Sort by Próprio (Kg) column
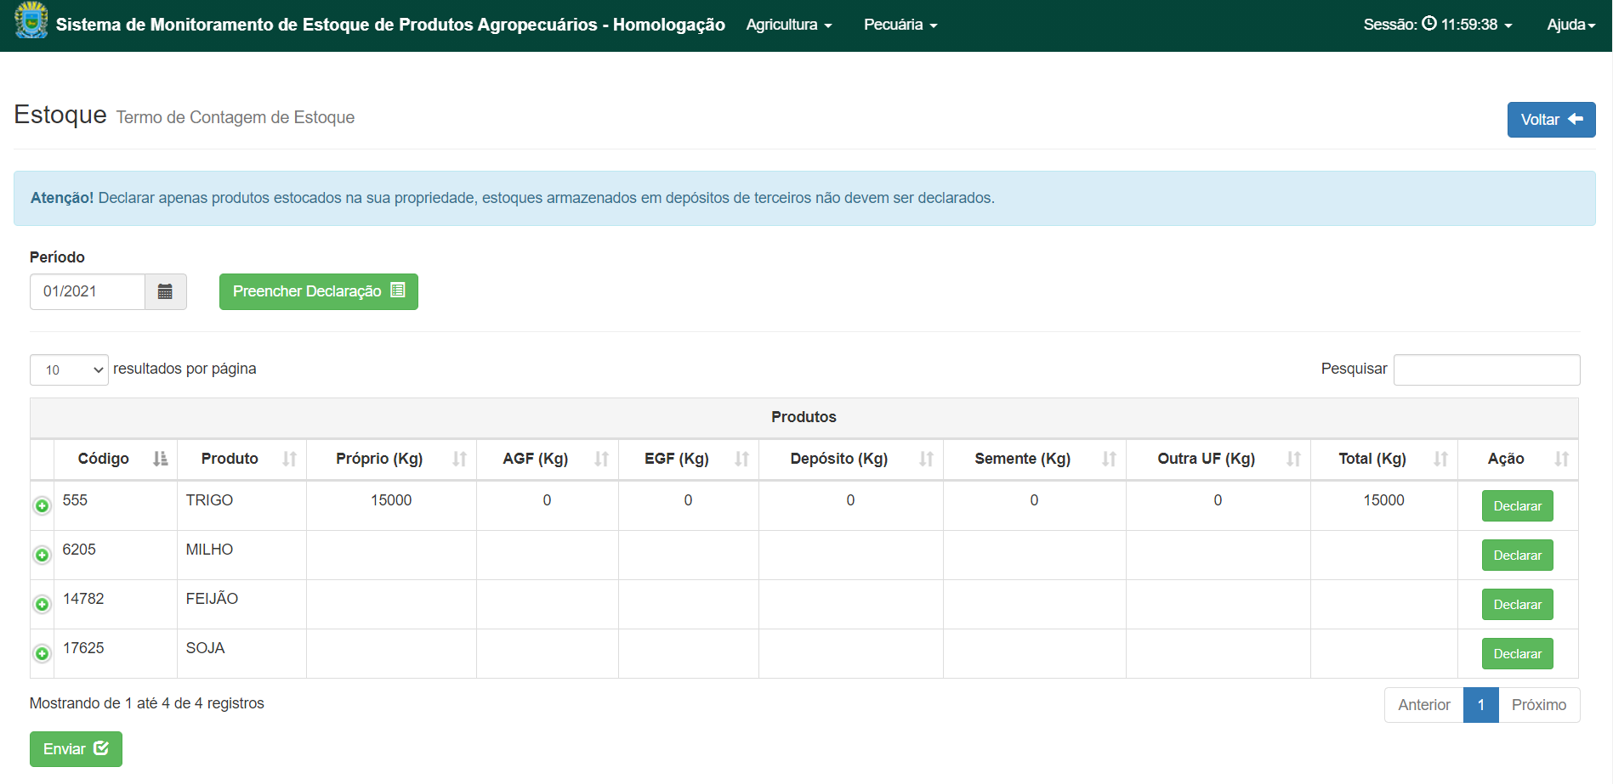The image size is (1613, 784). coord(391,459)
